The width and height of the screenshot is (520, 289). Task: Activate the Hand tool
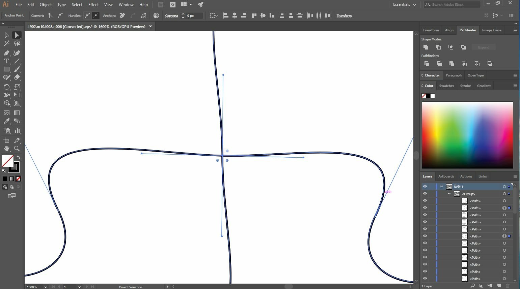pyautogui.click(x=6, y=149)
